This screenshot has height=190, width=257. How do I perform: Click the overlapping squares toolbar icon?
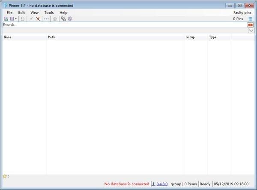pos(63,19)
